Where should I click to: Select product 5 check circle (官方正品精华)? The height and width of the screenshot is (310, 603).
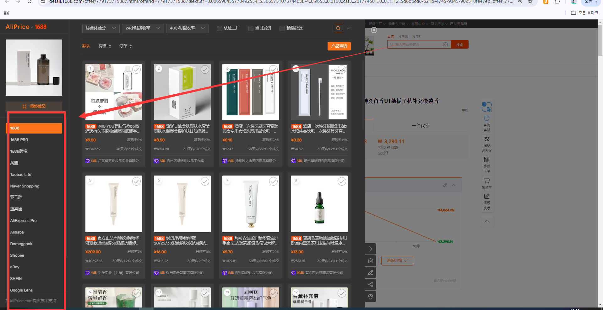136,181
